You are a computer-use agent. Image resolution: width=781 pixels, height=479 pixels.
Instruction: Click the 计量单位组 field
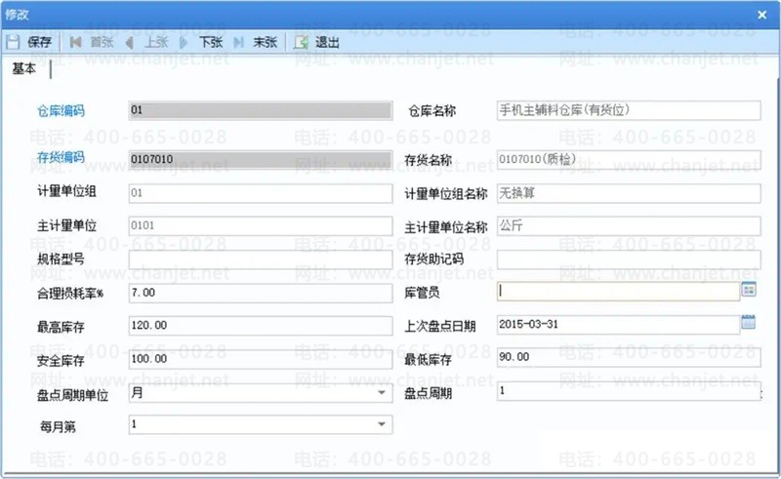[x=261, y=193]
